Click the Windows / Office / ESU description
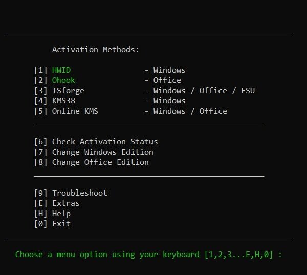The width and height of the screenshot is (307, 275). pyautogui.click(x=204, y=91)
